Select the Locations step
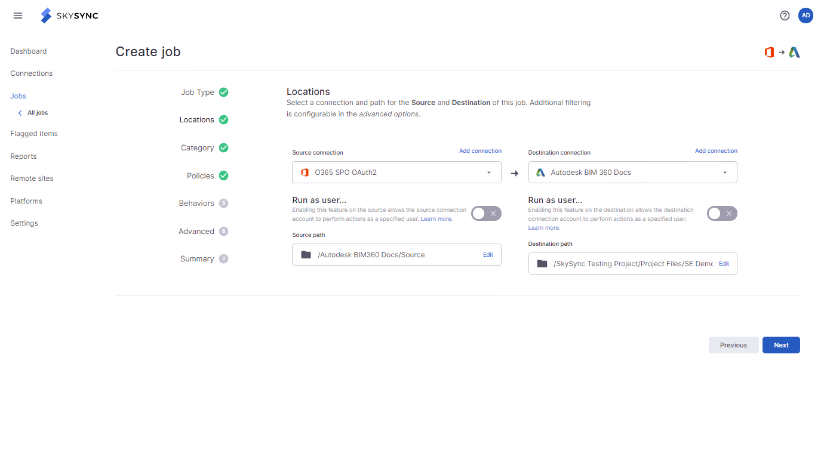This screenshot has height=465, width=827. click(196, 120)
